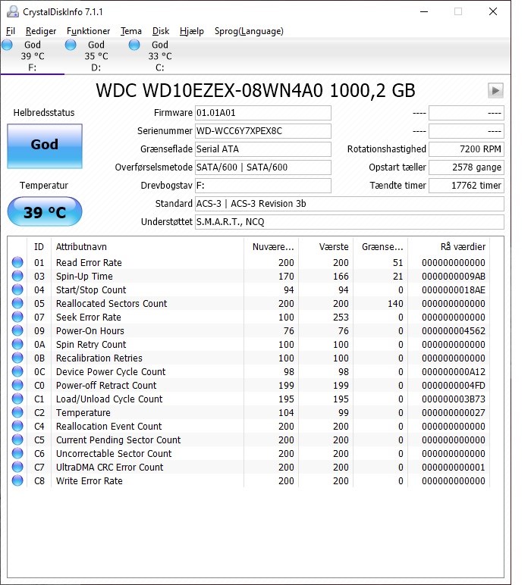Image resolution: width=531 pixels, height=585 pixels.
Task: Click status orb for Spin-Up Time
Action: [17, 276]
